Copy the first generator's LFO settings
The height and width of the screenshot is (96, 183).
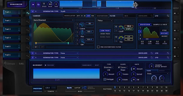coord(168,16)
